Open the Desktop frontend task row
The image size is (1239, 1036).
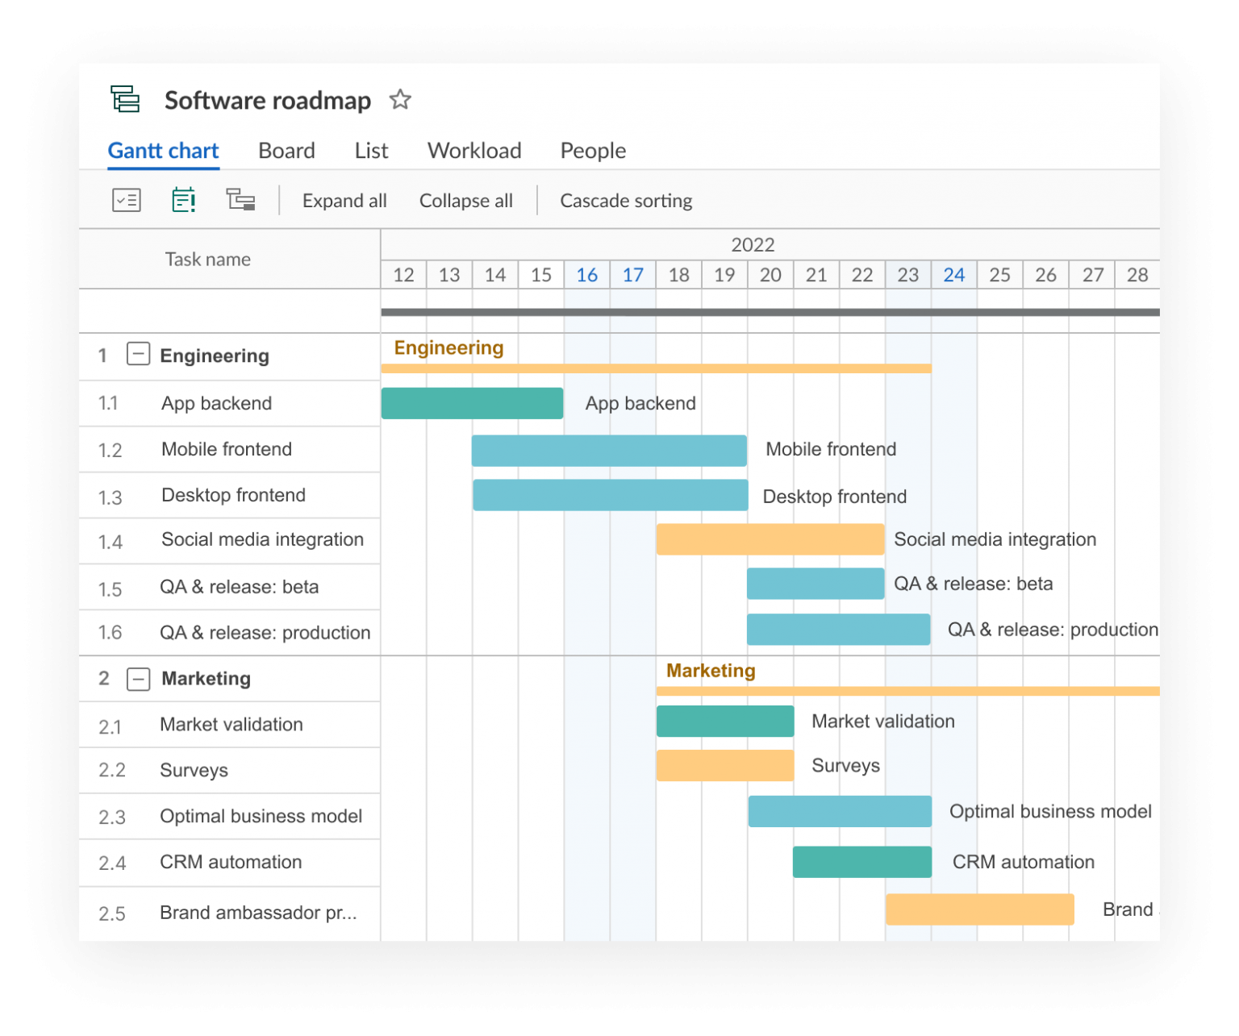[233, 495]
